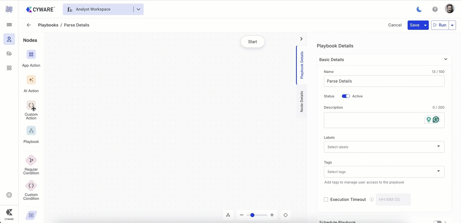Select the Regular Condition node icon
This screenshot has height=223, width=461.
[31, 160]
